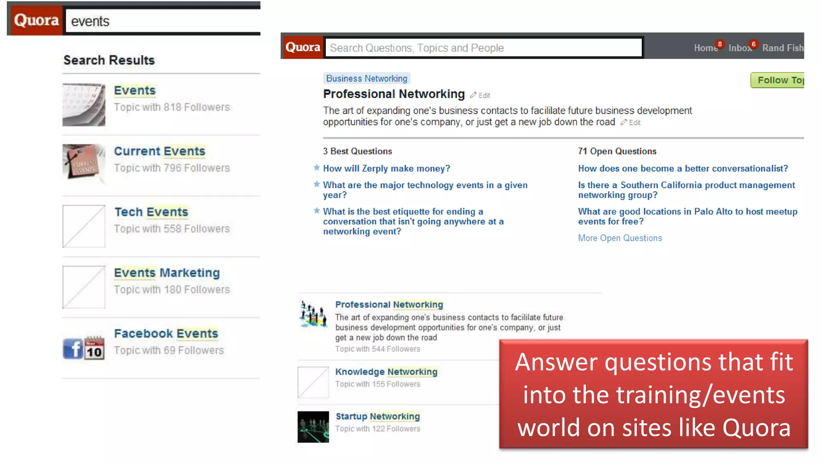This screenshot has height=462, width=822.
Task: Click the blank Knowledge Networking thumbnail
Action: pyautogui.click(x=313, y=382)
